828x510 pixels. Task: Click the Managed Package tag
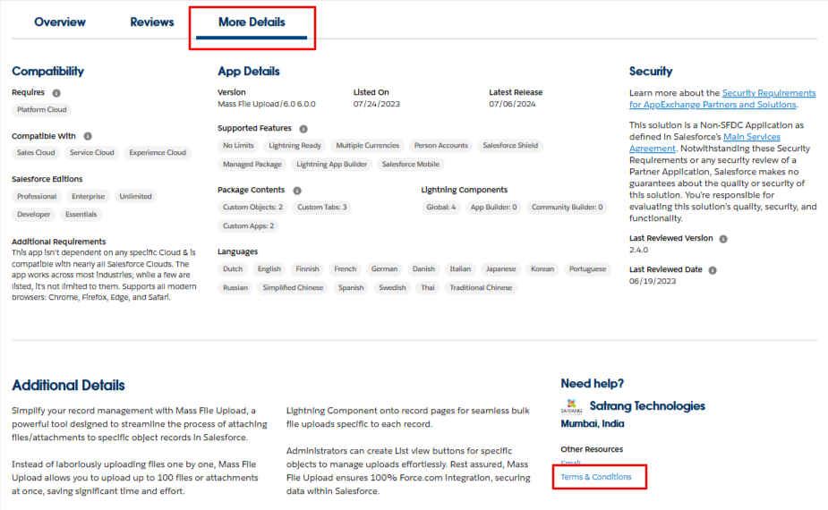252,165
